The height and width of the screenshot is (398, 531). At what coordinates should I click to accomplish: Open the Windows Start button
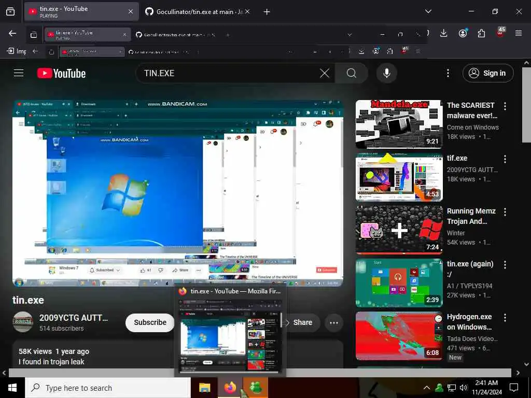tap(12, 388)
